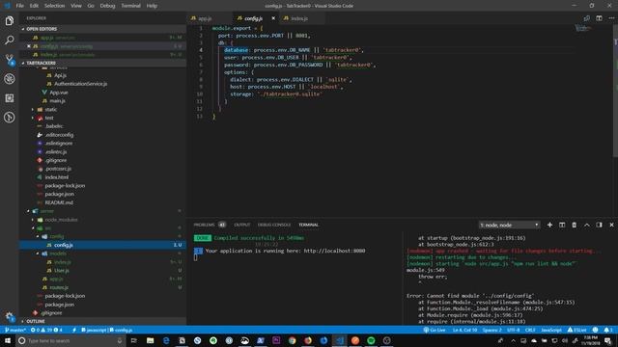Select the Terminal panel tab
This screenshot has width=618, height=347.
308,225
